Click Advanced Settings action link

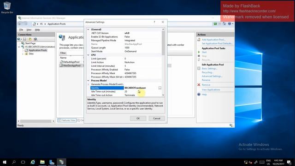pyautogui.click(x=212, y=76)
